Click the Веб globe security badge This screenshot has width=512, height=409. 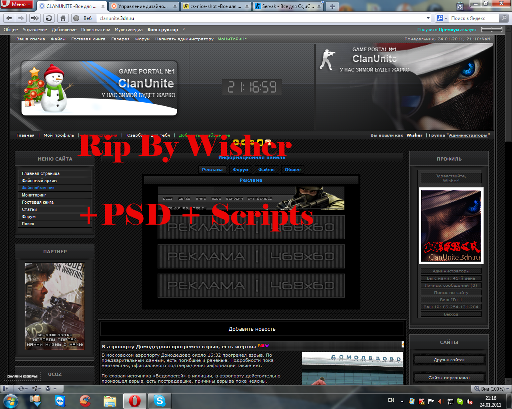pyautogui.click(x=83, y=18)
